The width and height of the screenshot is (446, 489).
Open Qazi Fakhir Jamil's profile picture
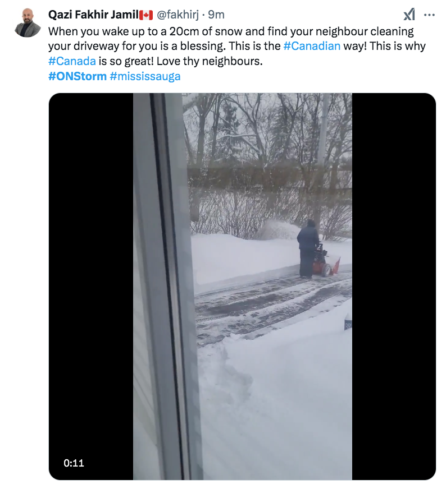[x=28, y=22]
